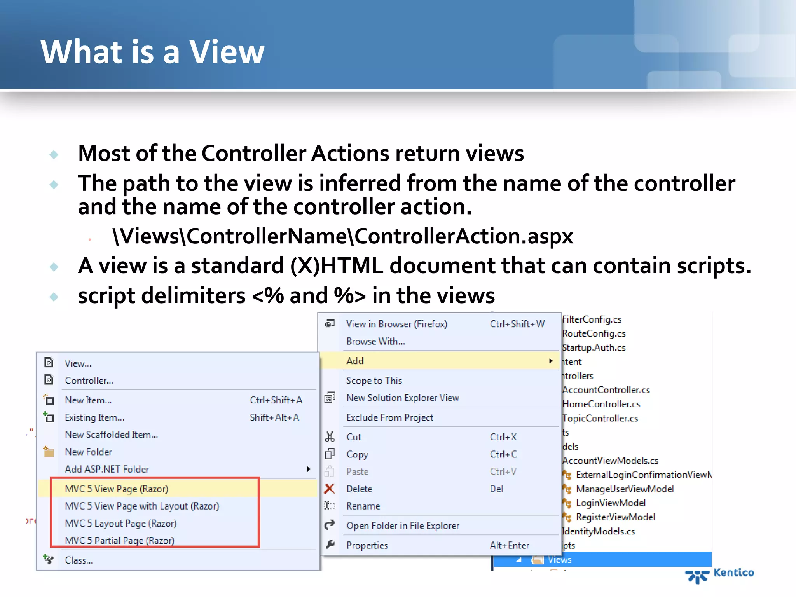Click the View in Browser icon
This screenshot has width=796, height=597.
click(330, 324)
